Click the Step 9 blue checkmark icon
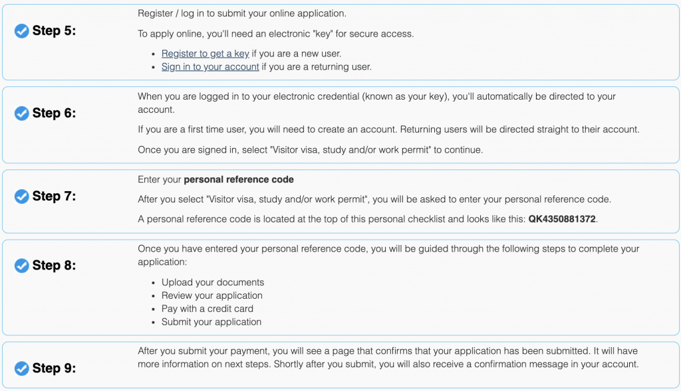 coord(22,368)
